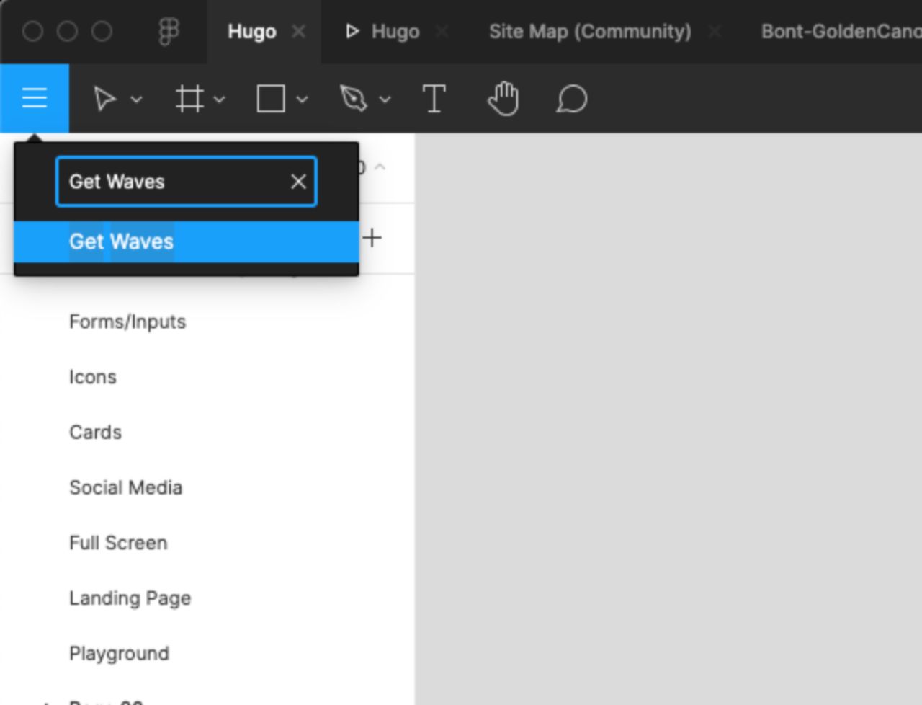Open the main hamburger menu
Screen dimensions: 922x705
35,98
